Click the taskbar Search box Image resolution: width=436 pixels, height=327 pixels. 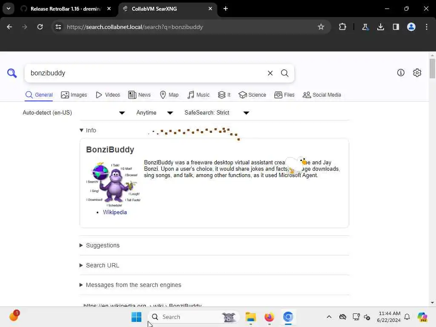[194, 317]
